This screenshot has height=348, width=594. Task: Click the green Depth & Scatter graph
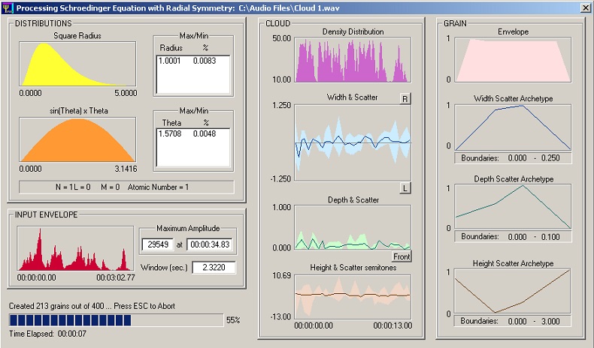(353, 227)
